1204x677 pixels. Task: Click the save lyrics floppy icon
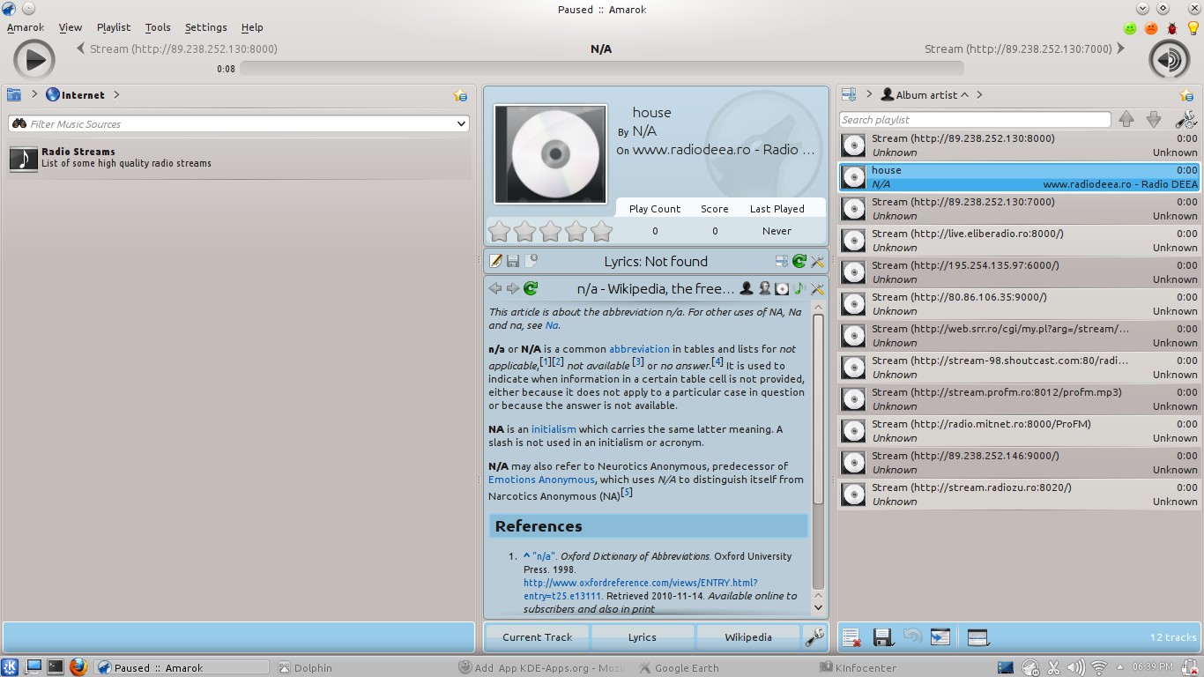coord(513,261)
